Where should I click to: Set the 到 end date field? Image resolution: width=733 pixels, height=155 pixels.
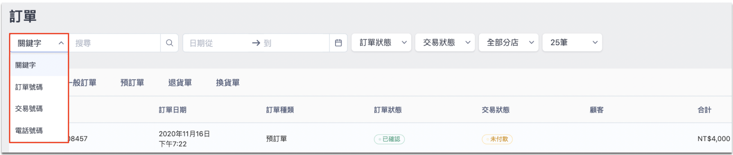pyautogui.click(x=295, y=43)
